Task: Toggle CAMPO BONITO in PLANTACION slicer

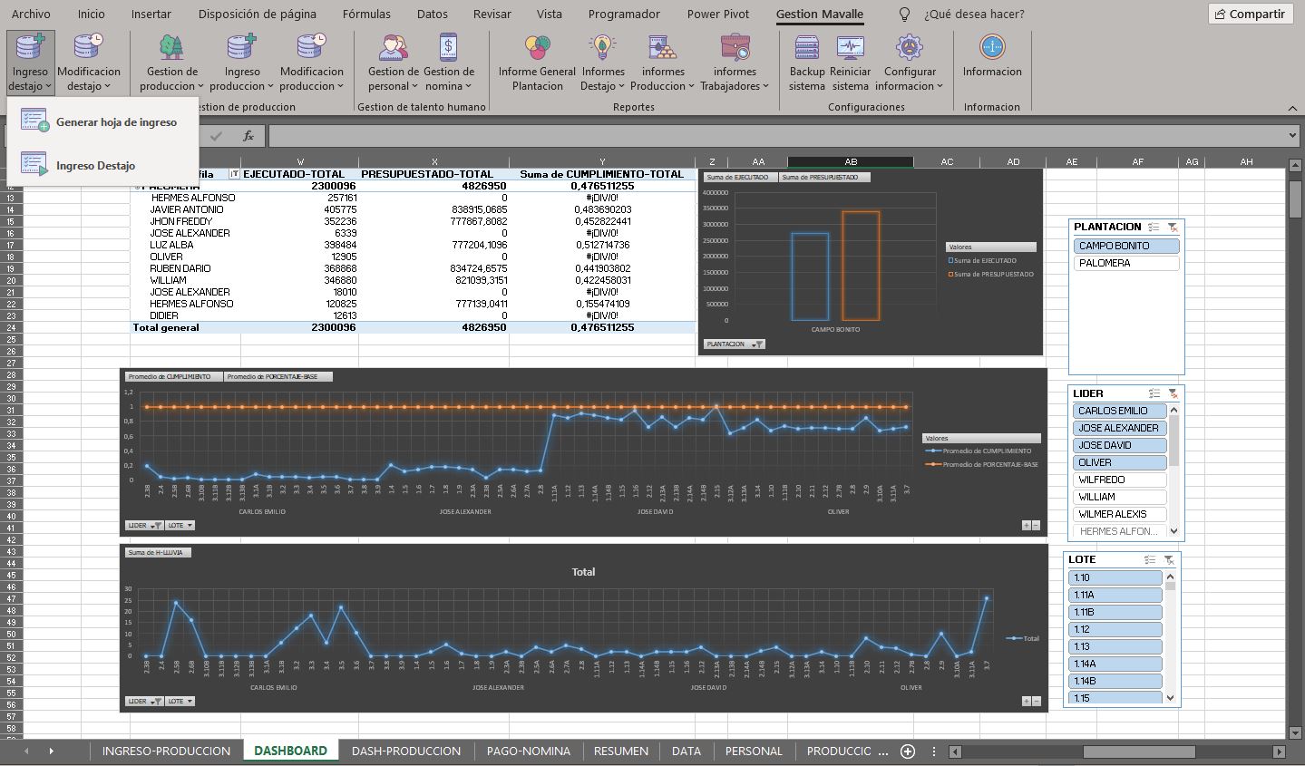Action: click(x=1126, y=246)
